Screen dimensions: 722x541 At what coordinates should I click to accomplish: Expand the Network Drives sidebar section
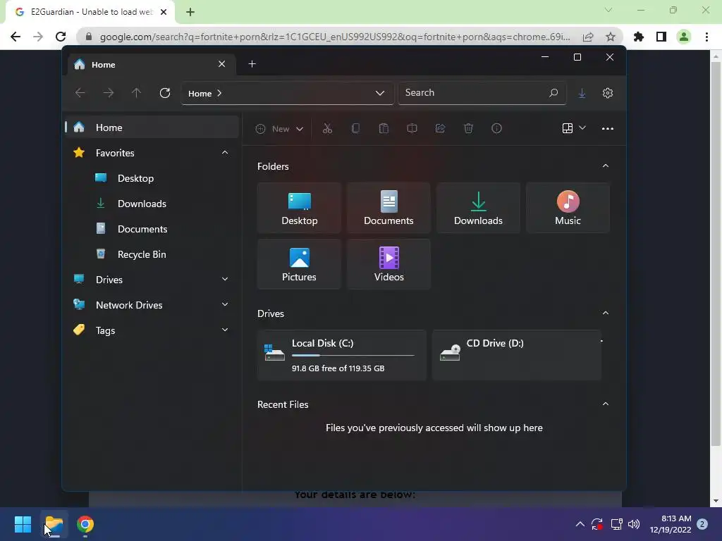click(225, 304)
